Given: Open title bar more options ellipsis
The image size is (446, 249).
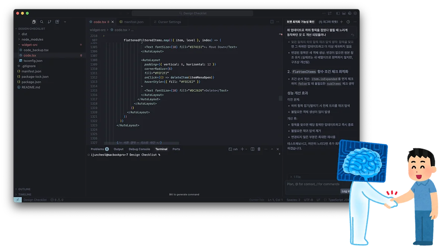Looking at the screenshot, I should pyautogui.click(x=324, y=13).
